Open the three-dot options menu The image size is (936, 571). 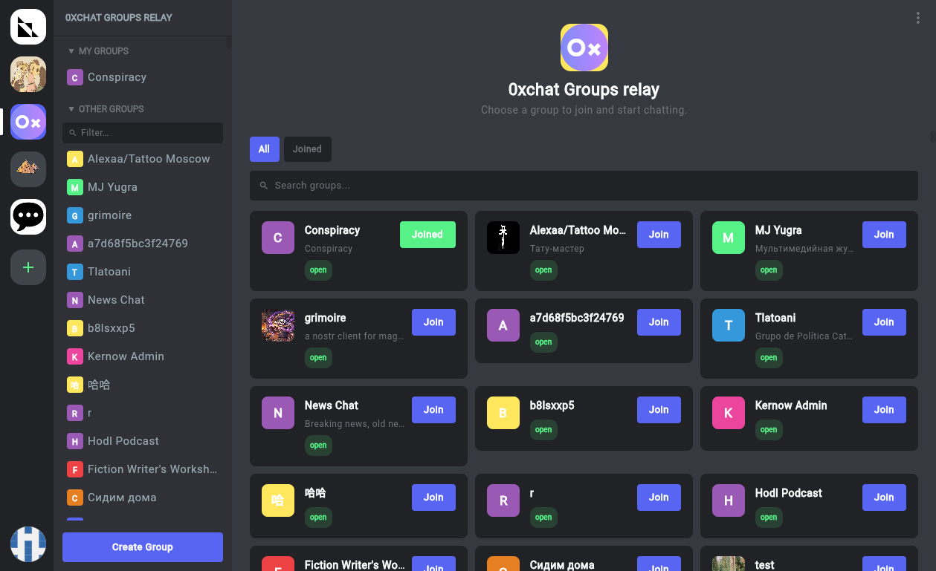click(918, 19)
